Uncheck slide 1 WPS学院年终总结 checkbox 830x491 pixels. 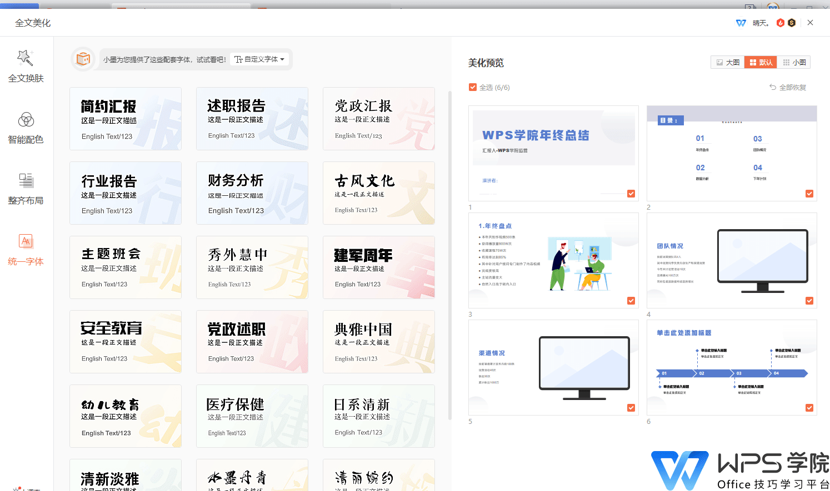[x=631, y=194]
